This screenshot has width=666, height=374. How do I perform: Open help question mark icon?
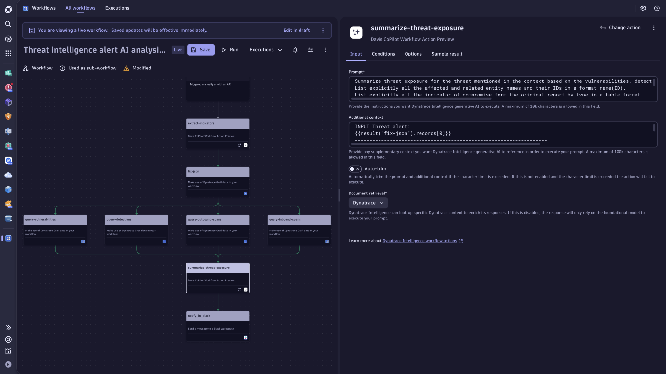(657, 8)
